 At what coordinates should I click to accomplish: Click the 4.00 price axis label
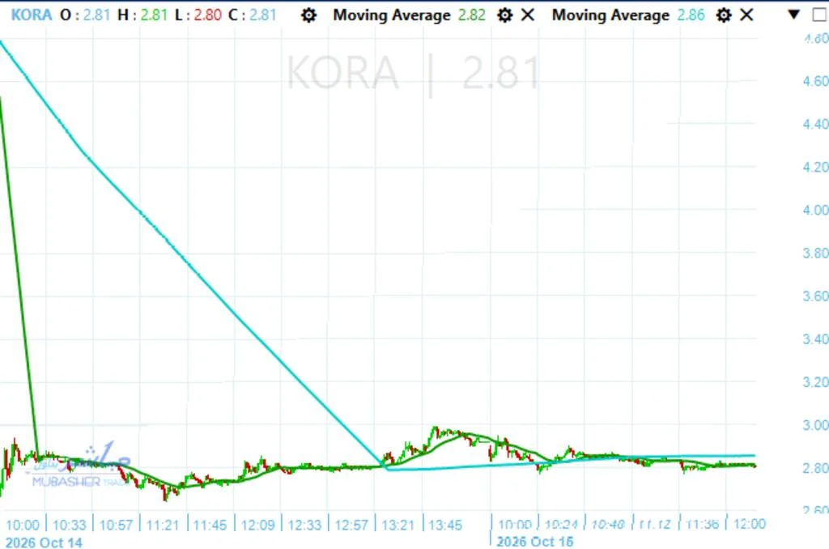815,210
